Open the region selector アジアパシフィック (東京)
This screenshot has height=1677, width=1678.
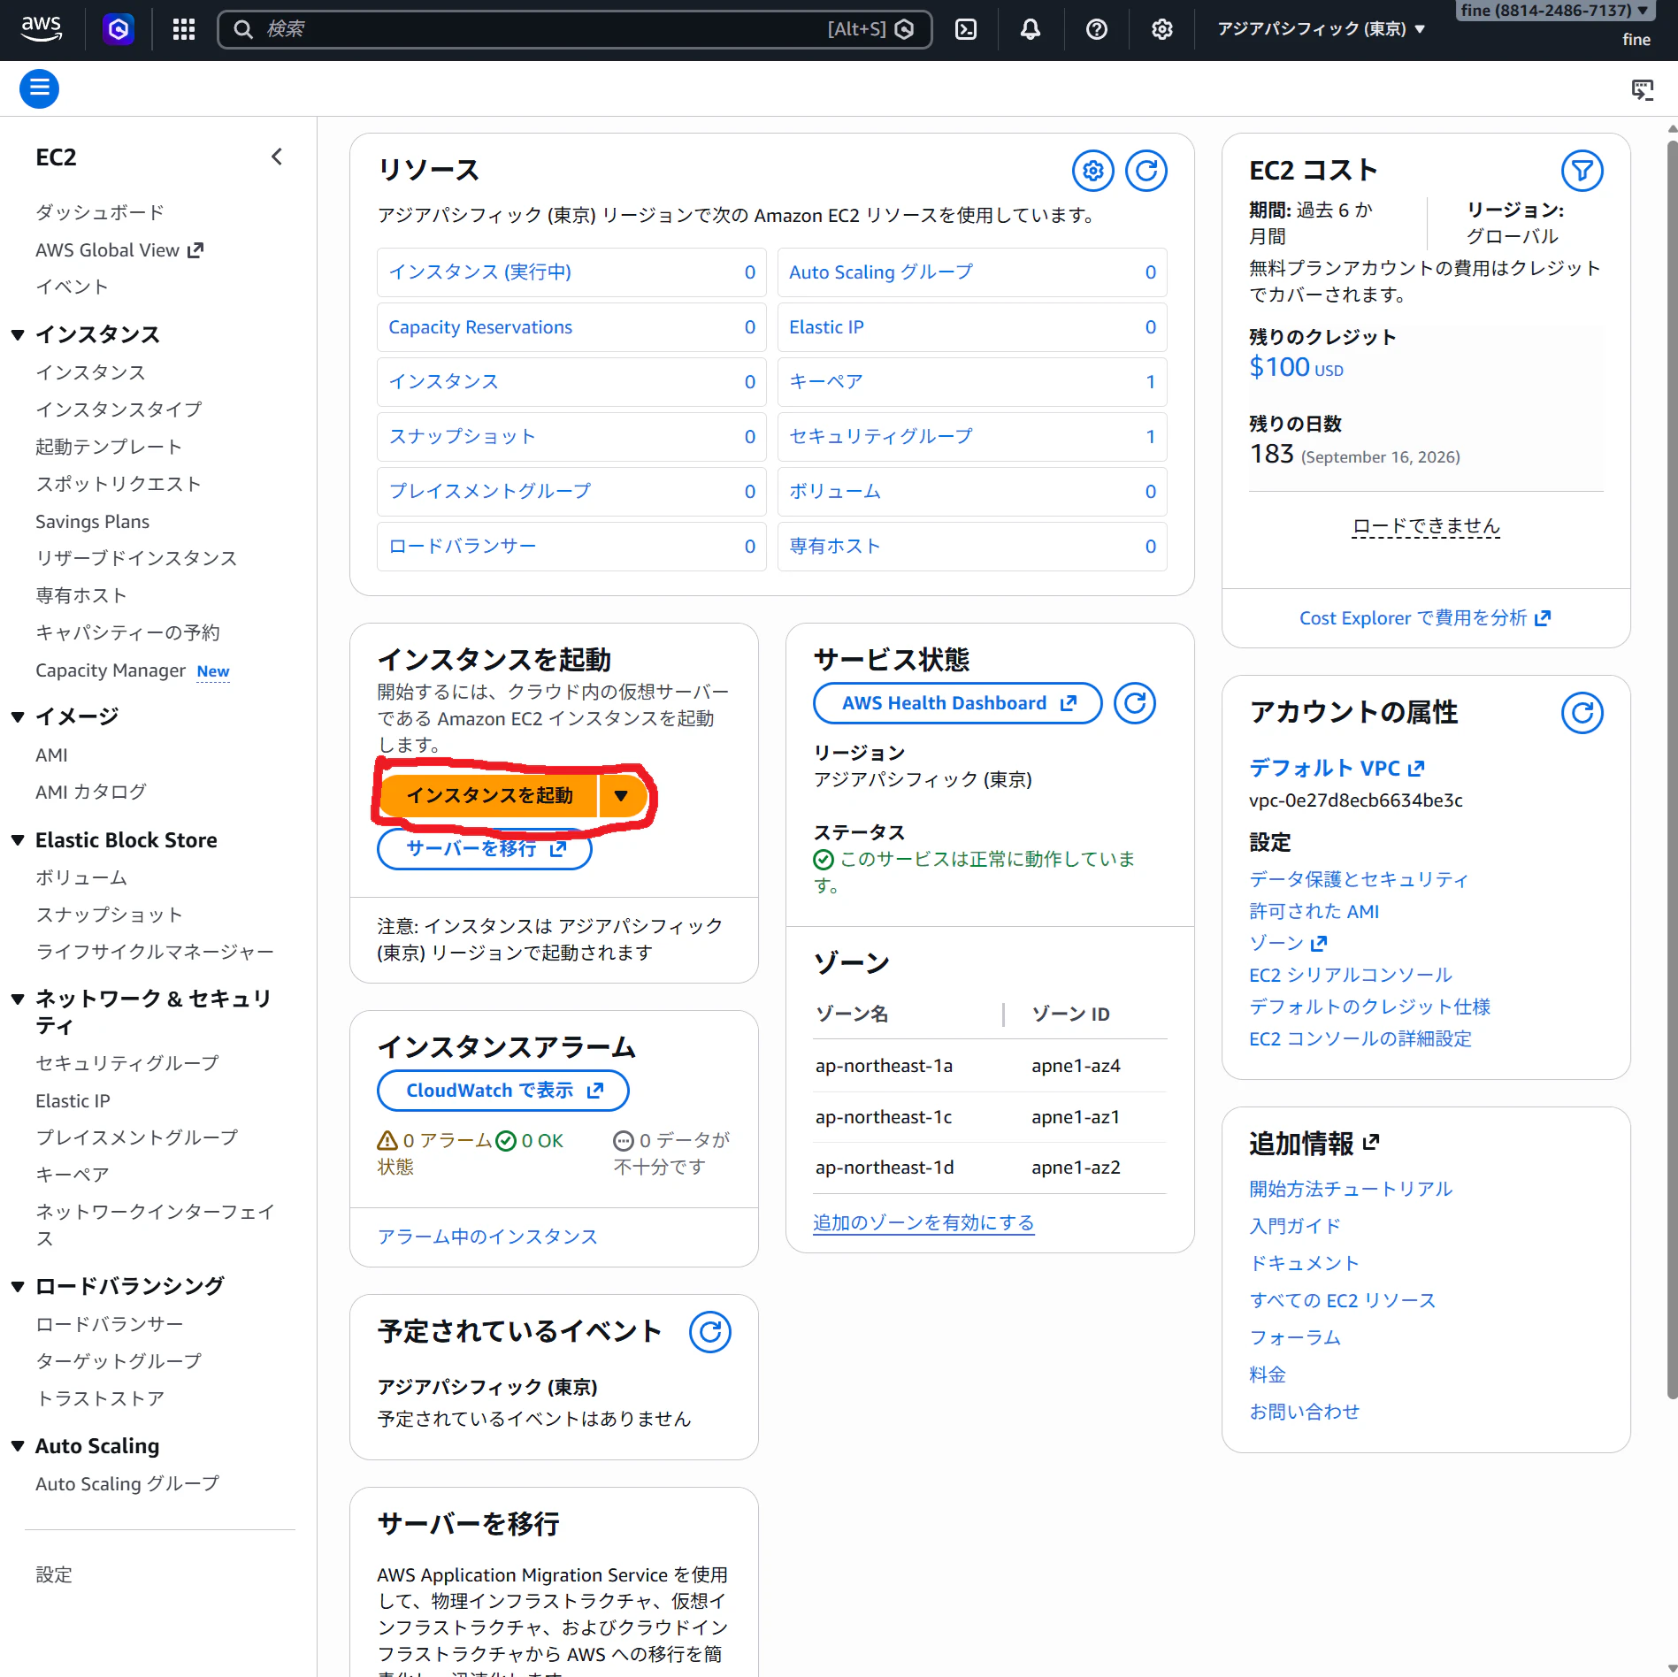[1322, 29]
